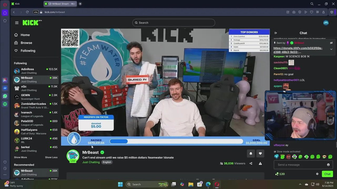The width and height of the screenshot is (337, 189).
Task: Open a new browser tab
Action: point(80,4)
